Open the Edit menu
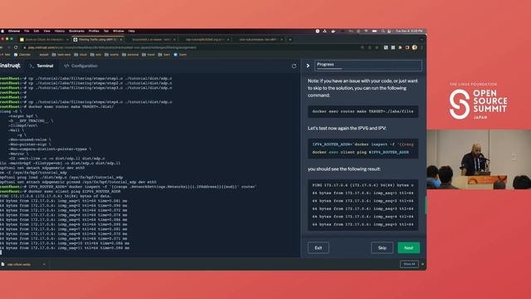Viewport: 531px width, 299px height. click(x=37, y=32)
